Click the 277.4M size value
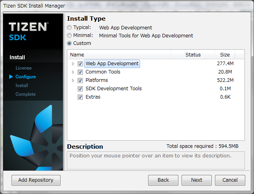 point(225,64)
